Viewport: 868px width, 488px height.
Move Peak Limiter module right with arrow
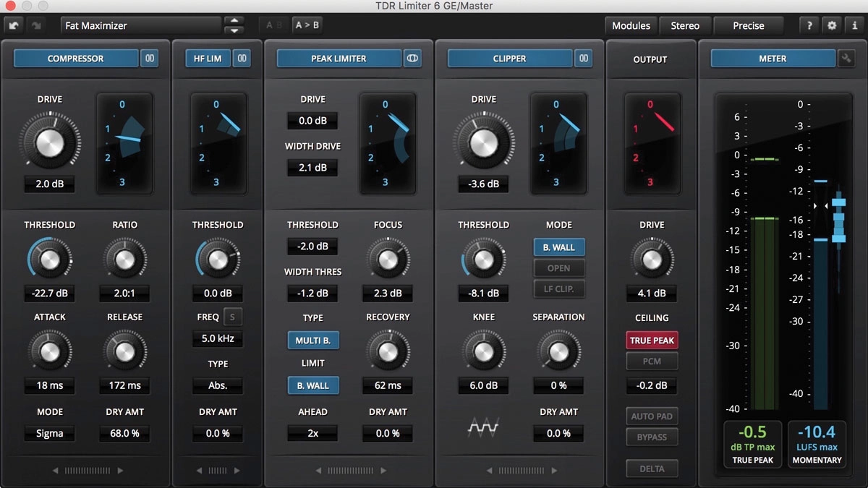(383, 471)
